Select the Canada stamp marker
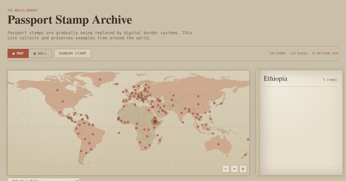 pyautogui.click(x=57, y=90)
